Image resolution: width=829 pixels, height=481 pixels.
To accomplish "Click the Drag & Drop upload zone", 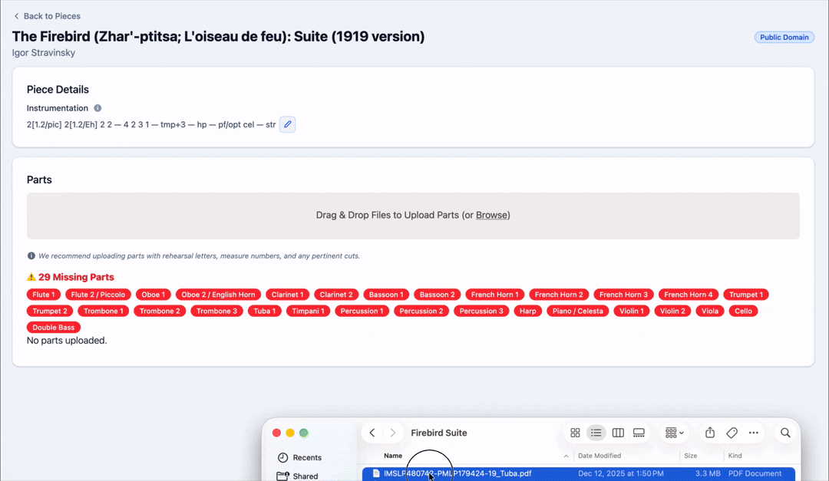I will (413, 216).
